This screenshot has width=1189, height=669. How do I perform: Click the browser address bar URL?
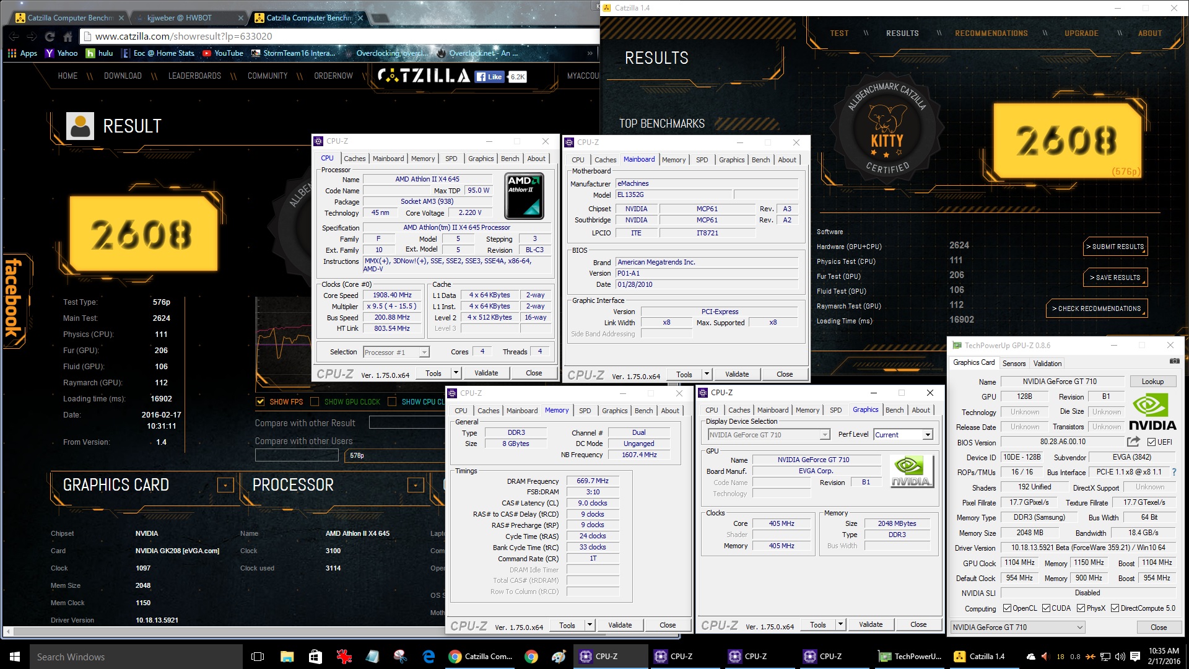click(x=184, y=37)
